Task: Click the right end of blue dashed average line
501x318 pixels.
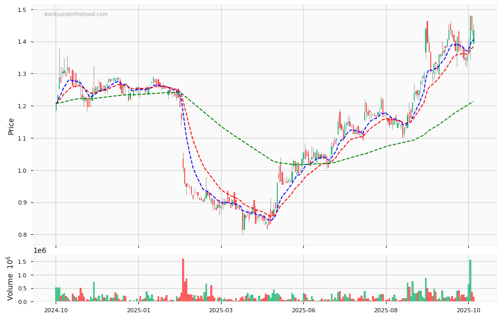Action: pyautogui.click(x=473, y=40)
